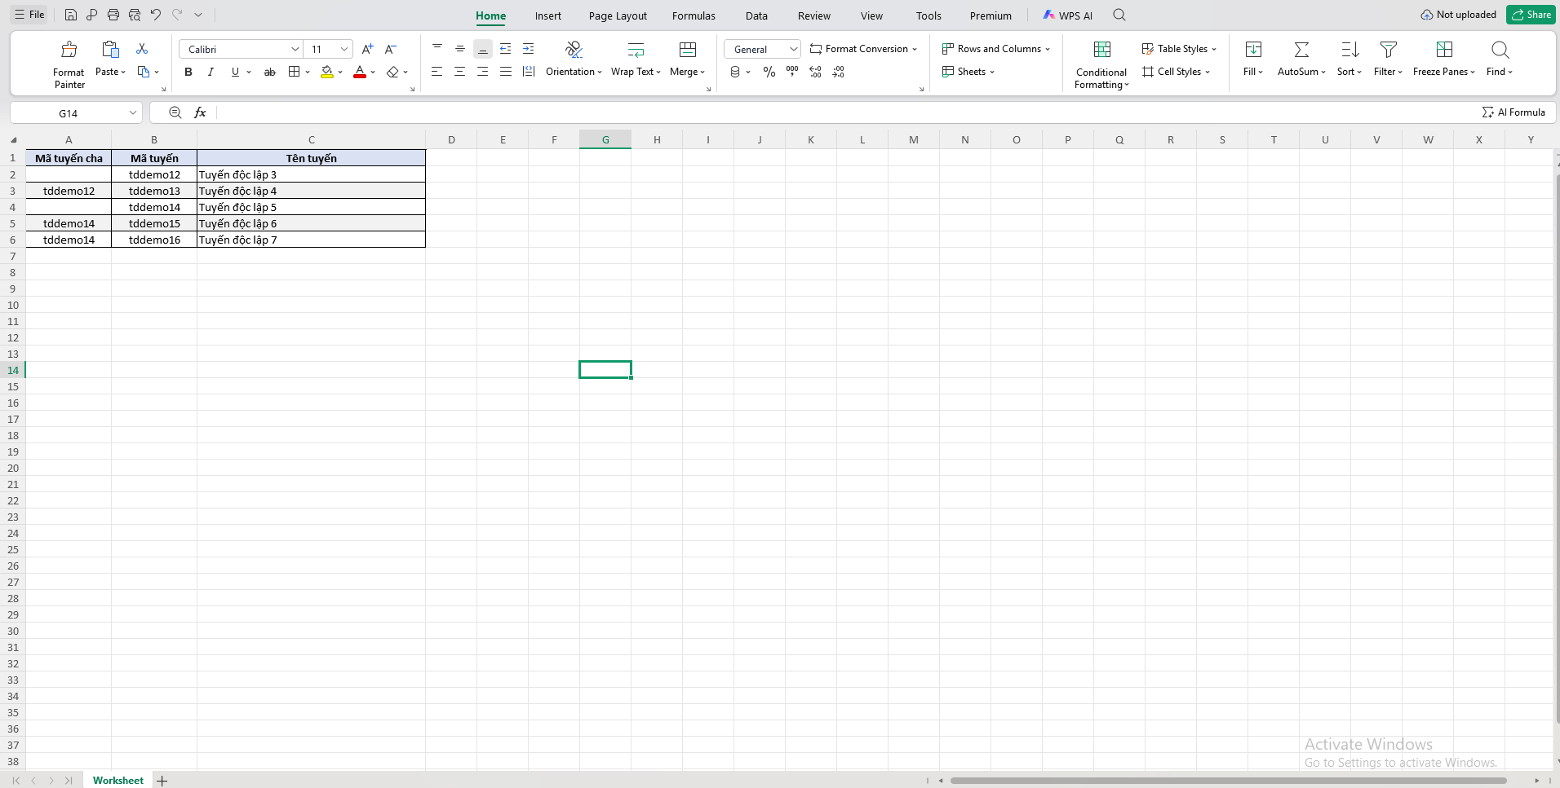Image resolution: width=1560 pixels, height=788 pixels.
Task: Set horizontal center alignment
Action: [460, 72]
